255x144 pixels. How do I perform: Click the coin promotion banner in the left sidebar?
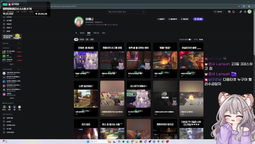coord(12,37)
